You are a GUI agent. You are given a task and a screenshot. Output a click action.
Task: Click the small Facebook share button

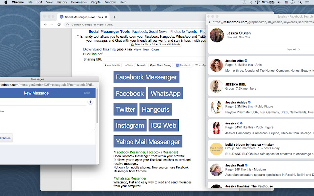click(x=183, y=65)
